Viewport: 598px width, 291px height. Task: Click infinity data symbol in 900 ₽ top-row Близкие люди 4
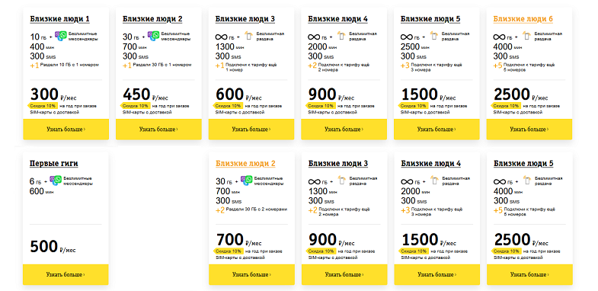coord(315,37)
